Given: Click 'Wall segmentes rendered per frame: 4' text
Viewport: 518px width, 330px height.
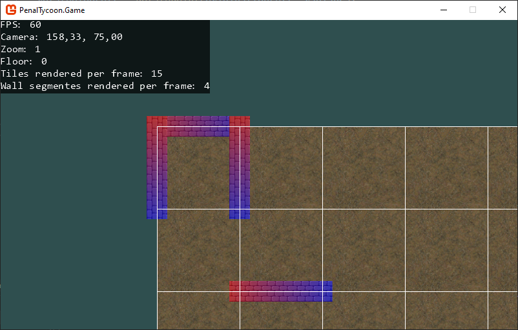Looking at the screenshot, I should (x=105, y=86).
